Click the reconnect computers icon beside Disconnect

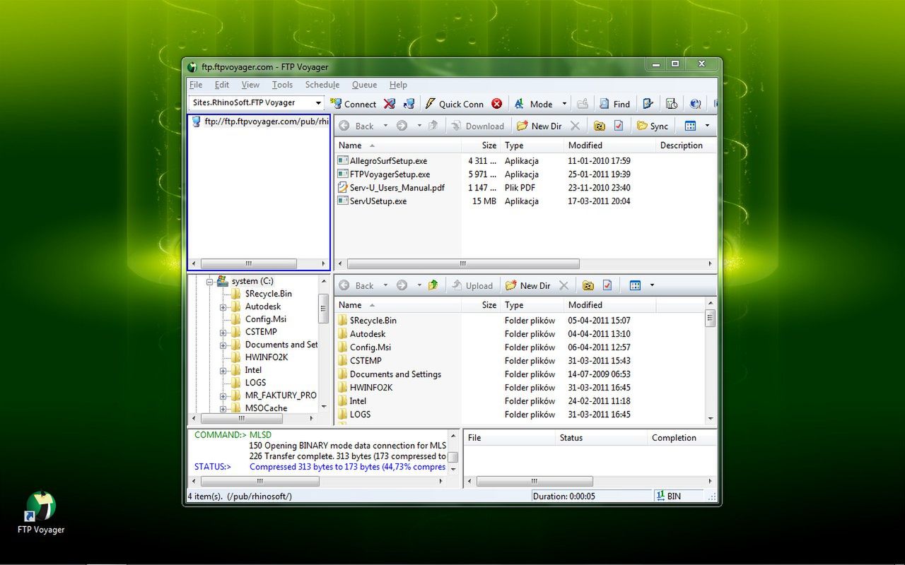pyautogui.click(x=409, y=104)
